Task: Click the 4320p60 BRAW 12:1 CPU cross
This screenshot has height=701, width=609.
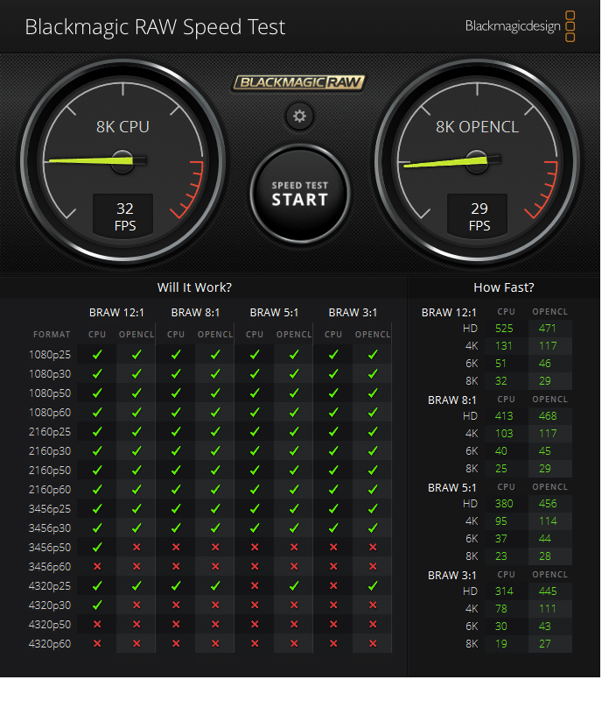Action: coord(97,643)
